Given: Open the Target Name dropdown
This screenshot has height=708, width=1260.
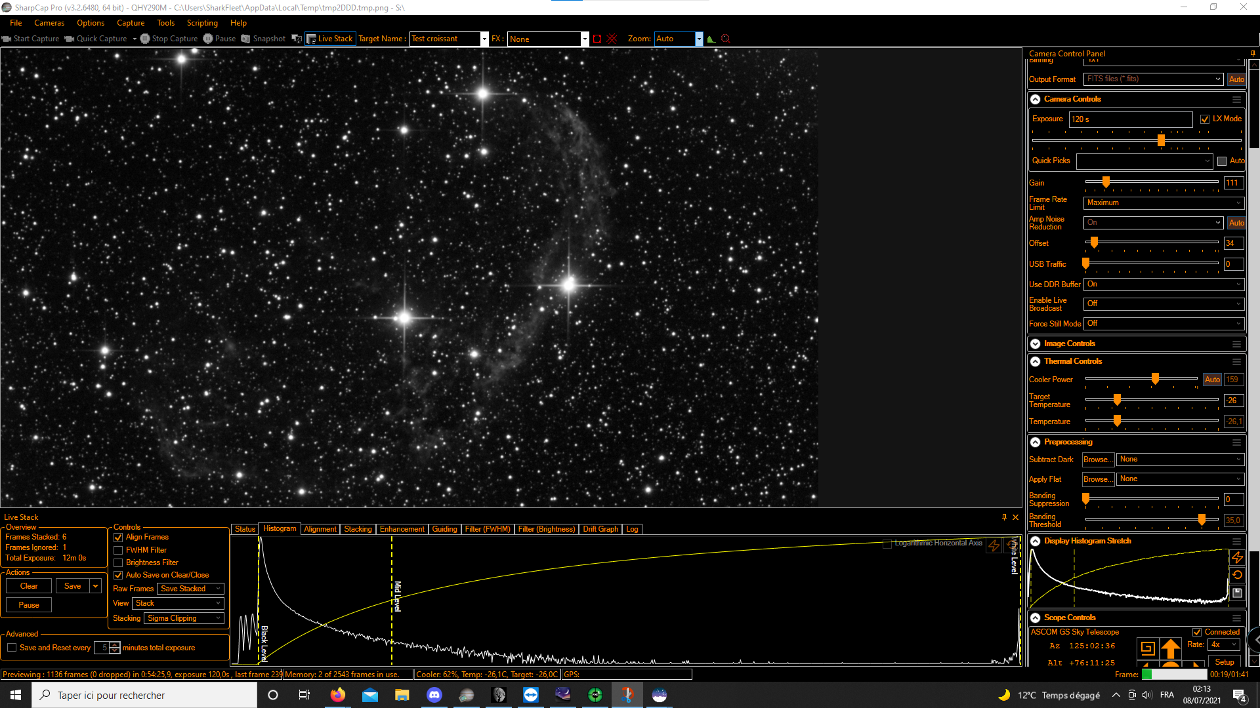Looking at the screenshot, I should click(x=484, y=39).
